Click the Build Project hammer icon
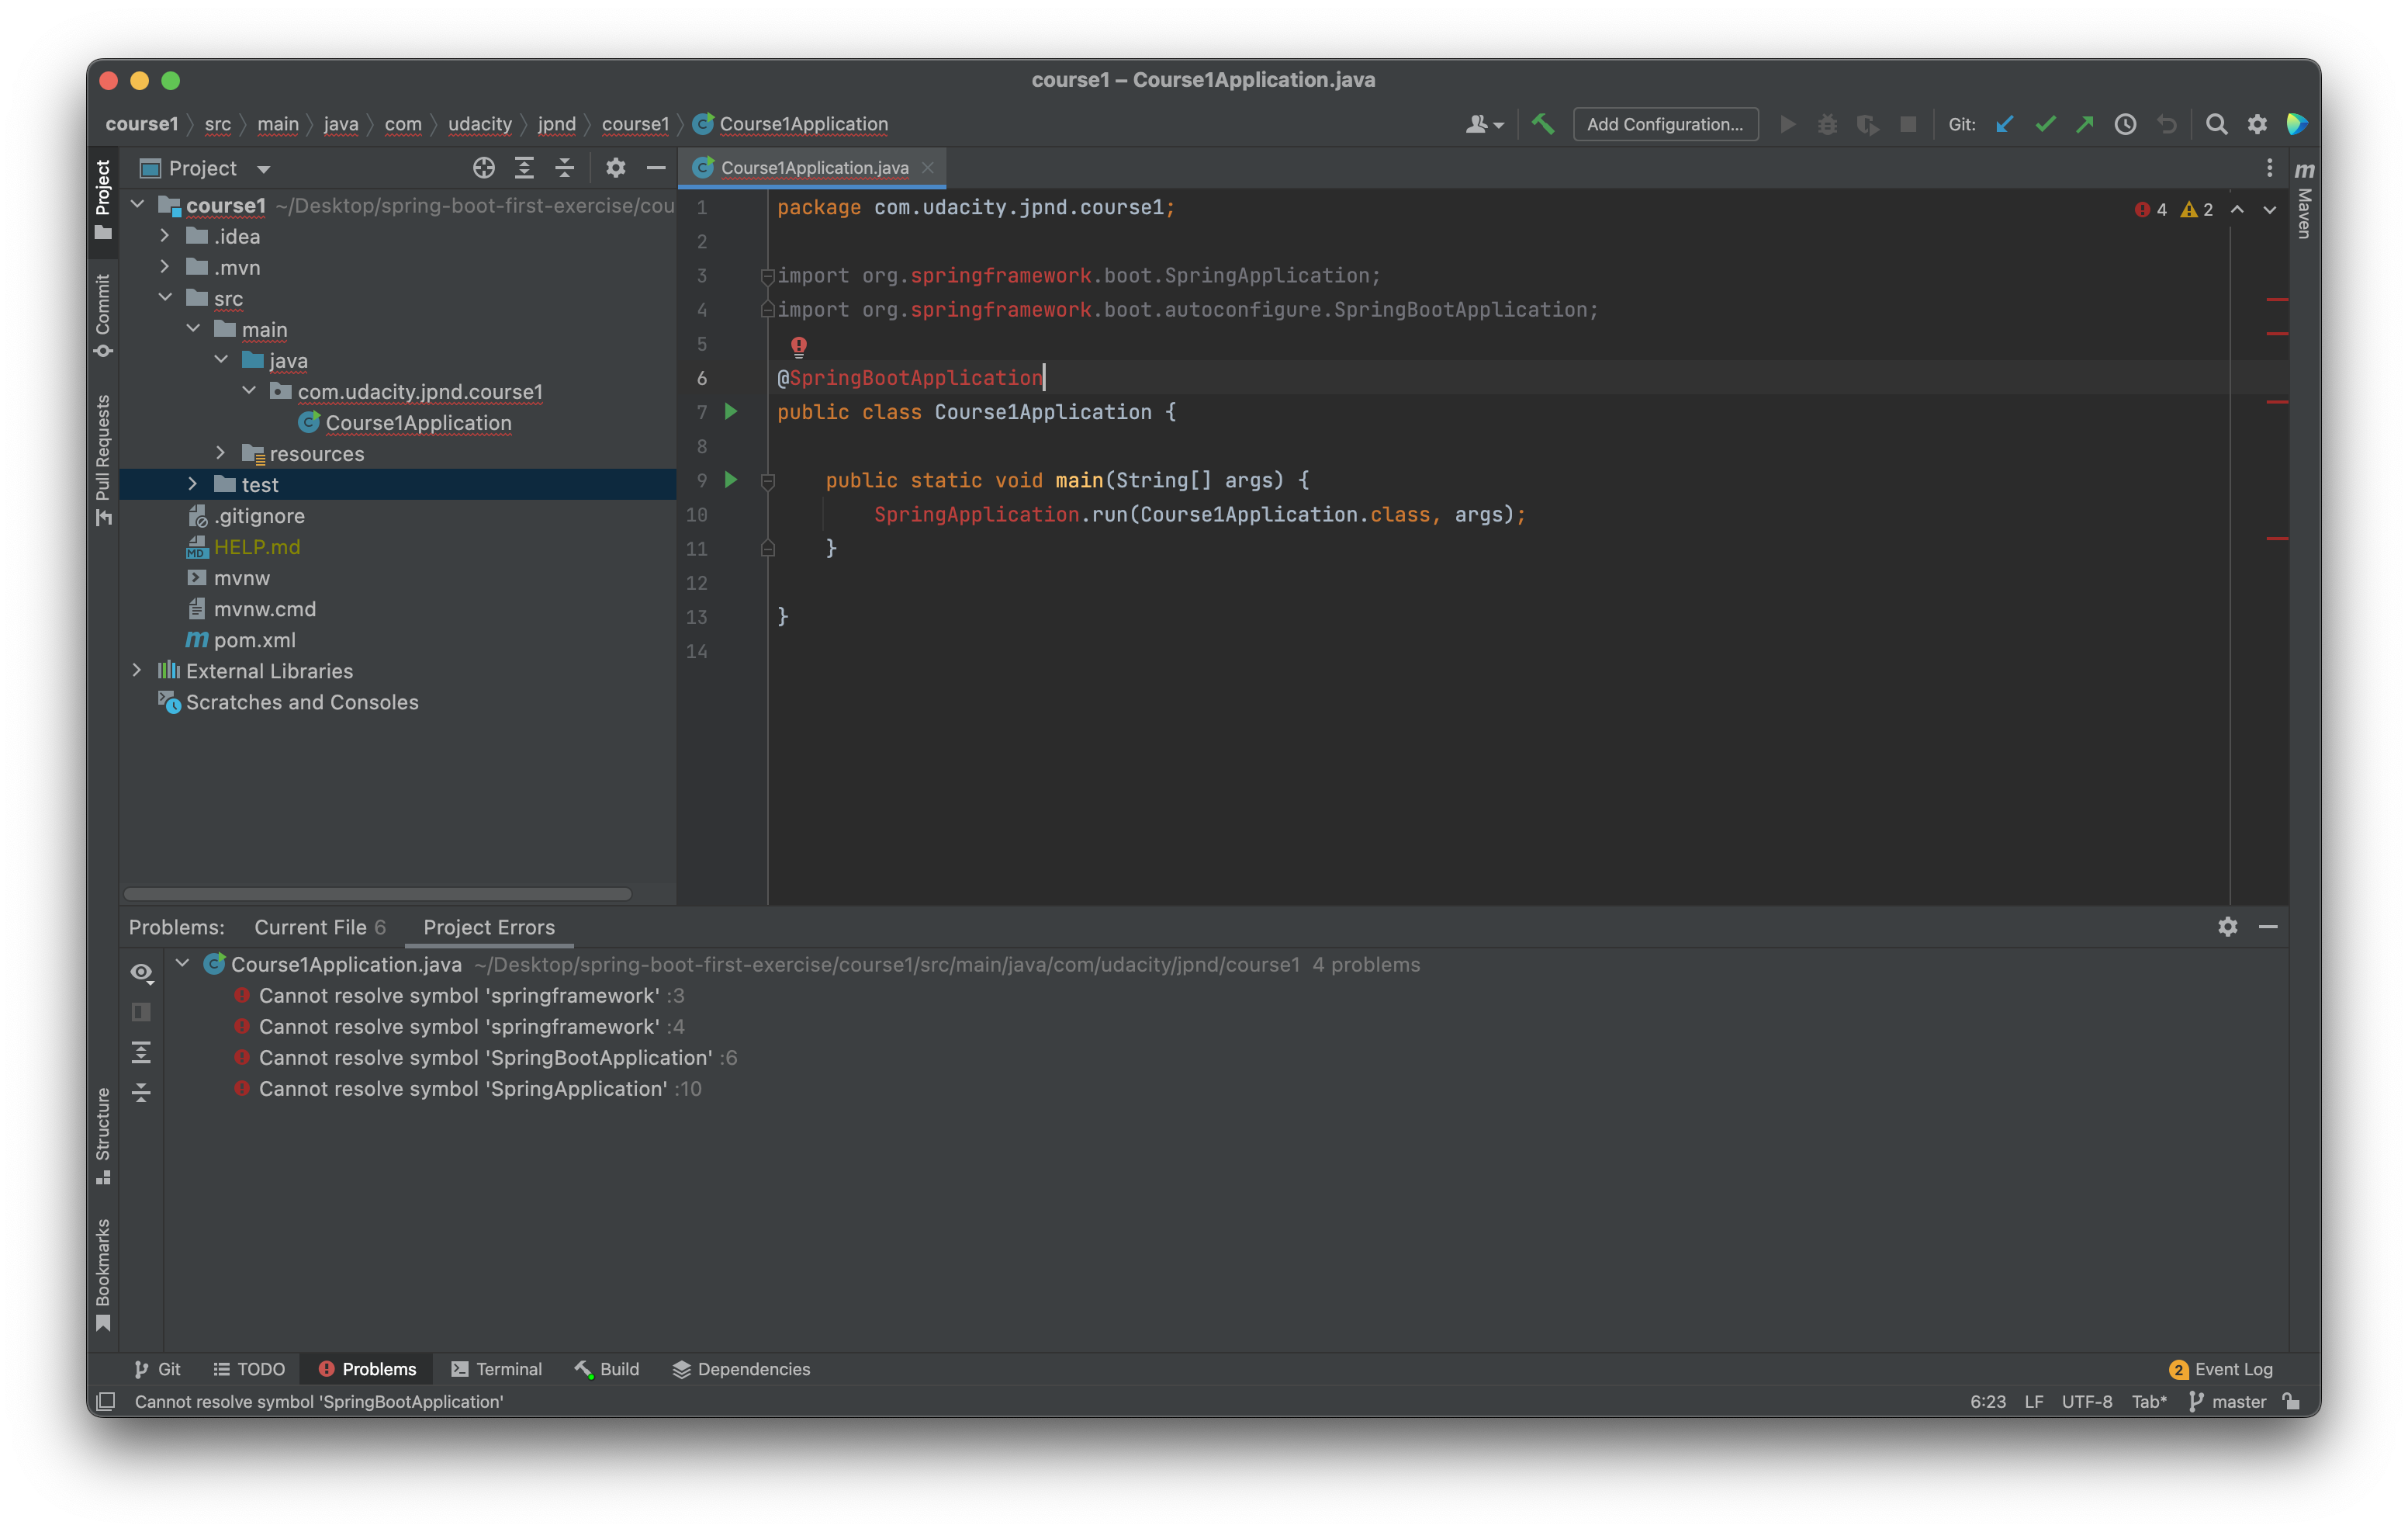The height and width of the screenshot is (1532, 2408). pyautogui.click(x=1543, y=124)
